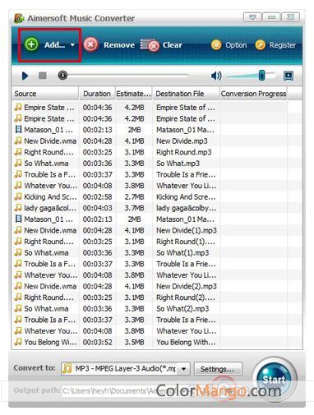Click the 2.7MB estimate cell
Screen dimensions: 314x415
click(x=134, y=196)
